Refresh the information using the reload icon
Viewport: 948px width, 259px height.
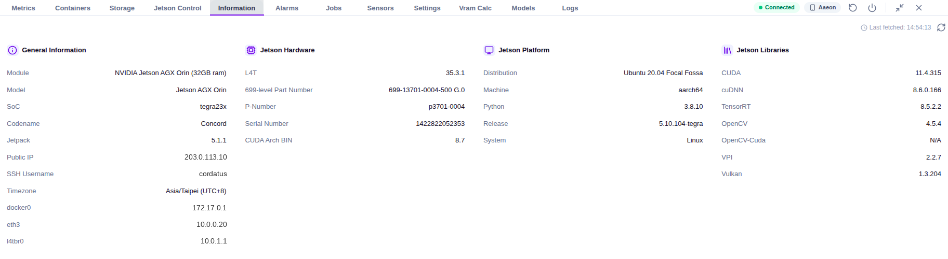coord(941,27)
